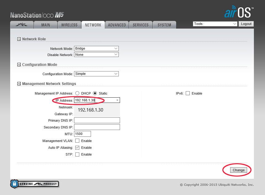Expand the Tools dropdown menu
Viewport: 265px width, 195px height.
pos(215,24)
